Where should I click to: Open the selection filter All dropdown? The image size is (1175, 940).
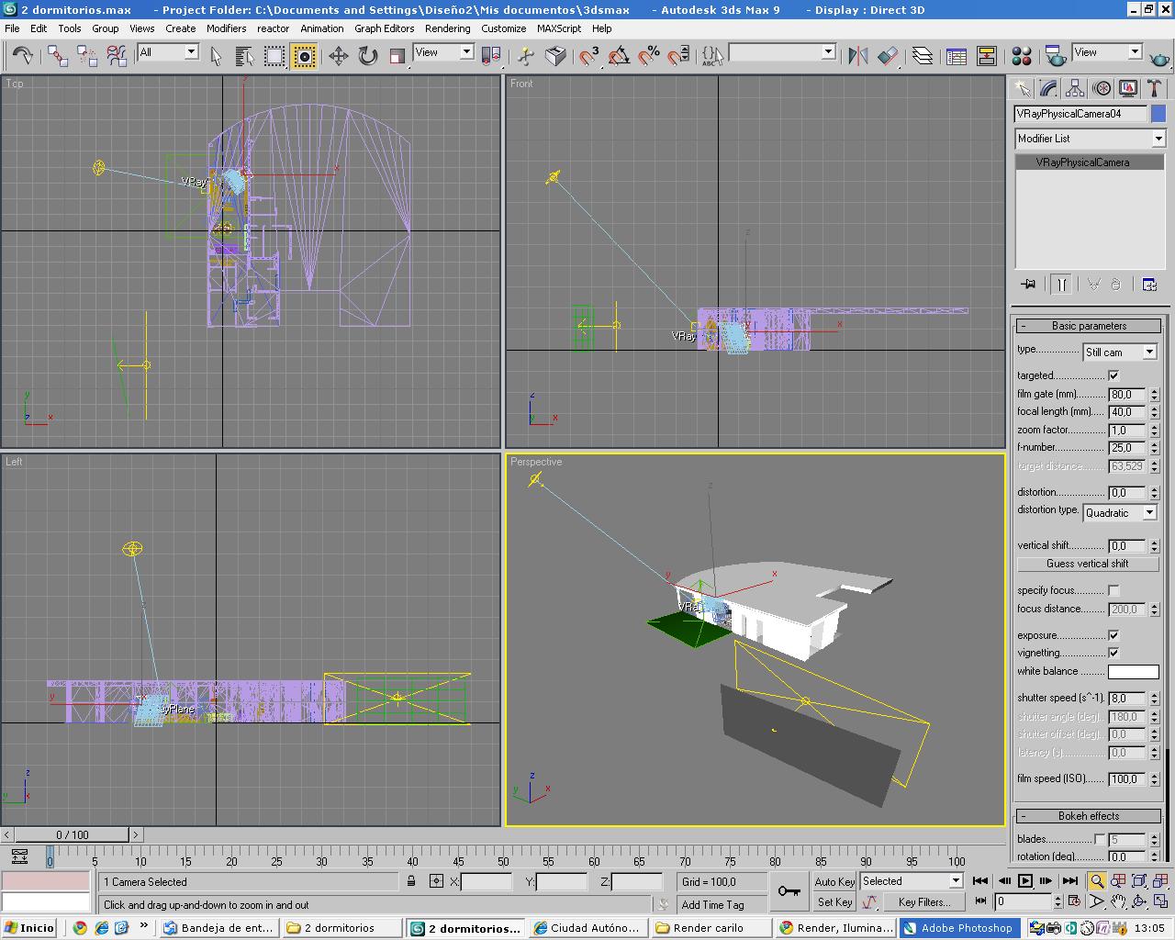tap(167, 52)
